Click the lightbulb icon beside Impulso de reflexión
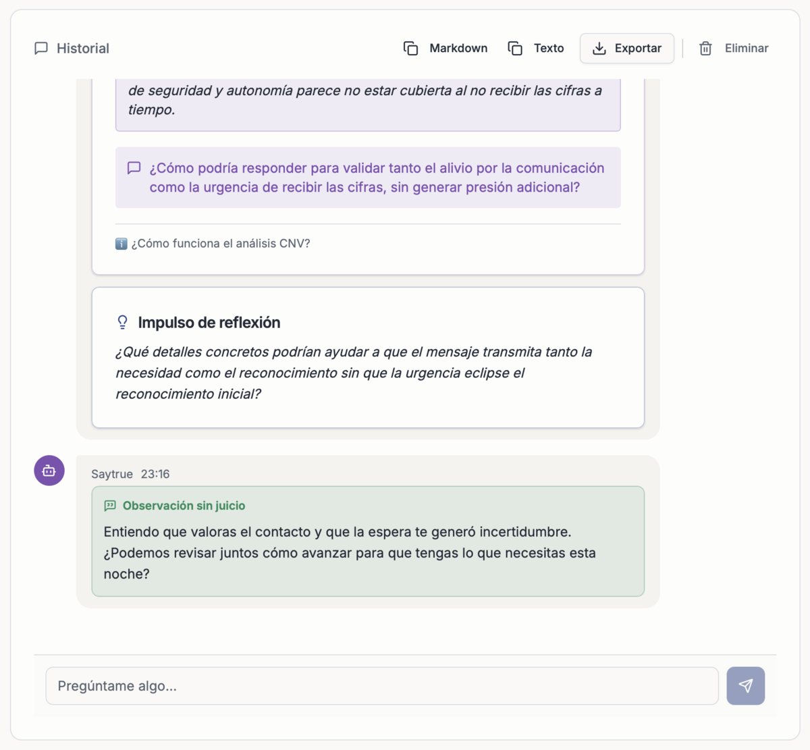The height and width of the screenshot is (750, 810). (122, 323)
